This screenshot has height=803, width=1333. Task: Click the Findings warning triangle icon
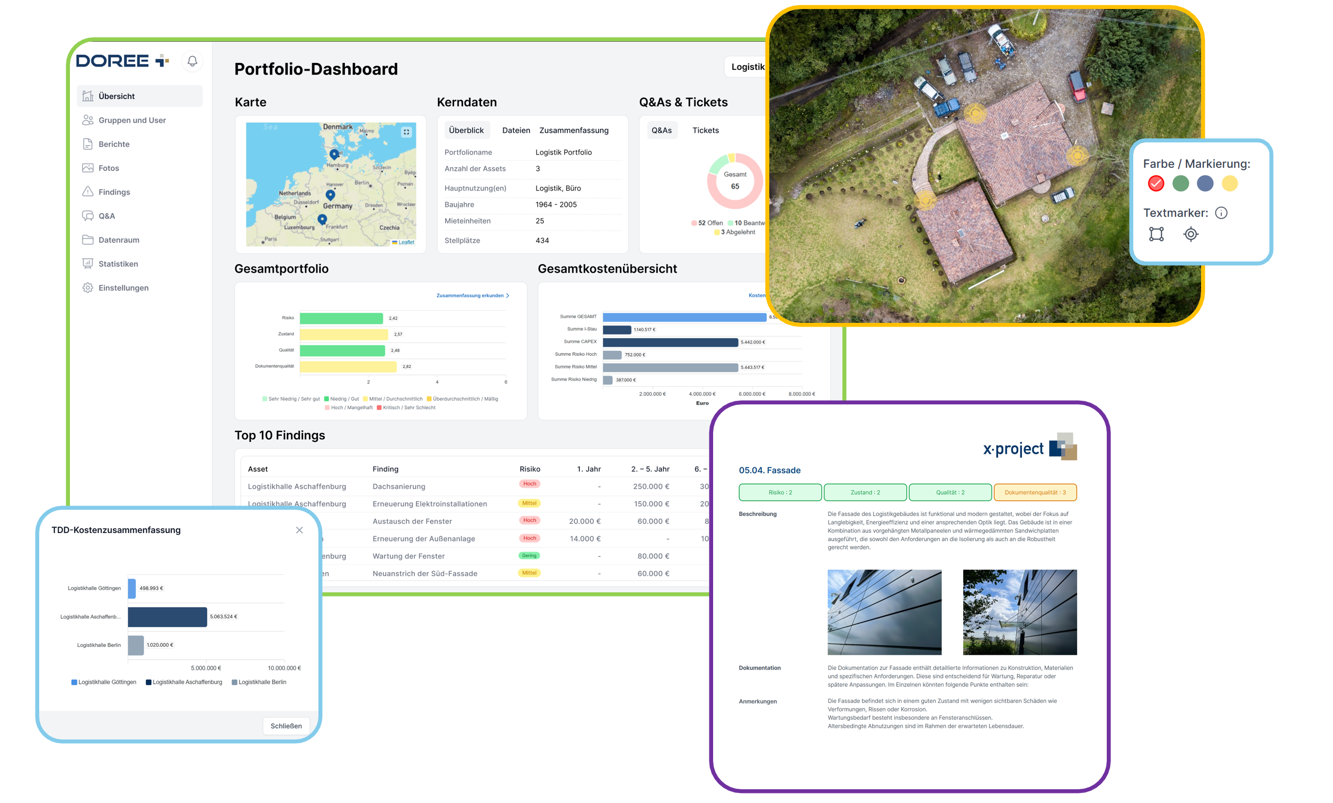click(x=87, y=192)
